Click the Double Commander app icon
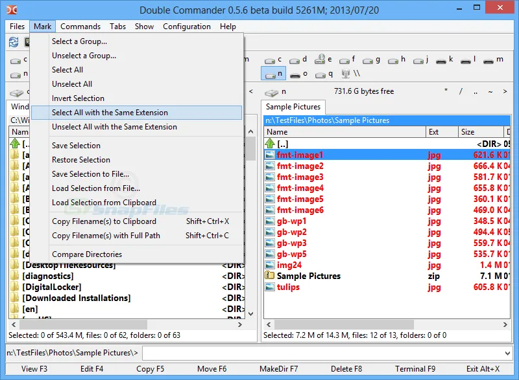Viewport: 519px width, 380px height. pyautogui.click(x=12, y=10)
